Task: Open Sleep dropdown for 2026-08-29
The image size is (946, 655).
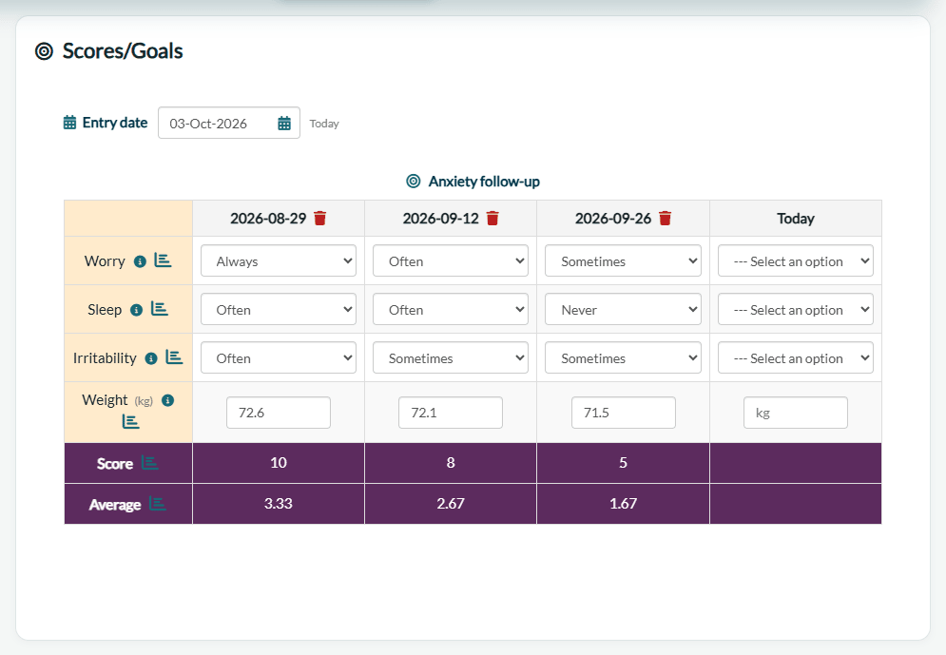Action: [279, 309]
